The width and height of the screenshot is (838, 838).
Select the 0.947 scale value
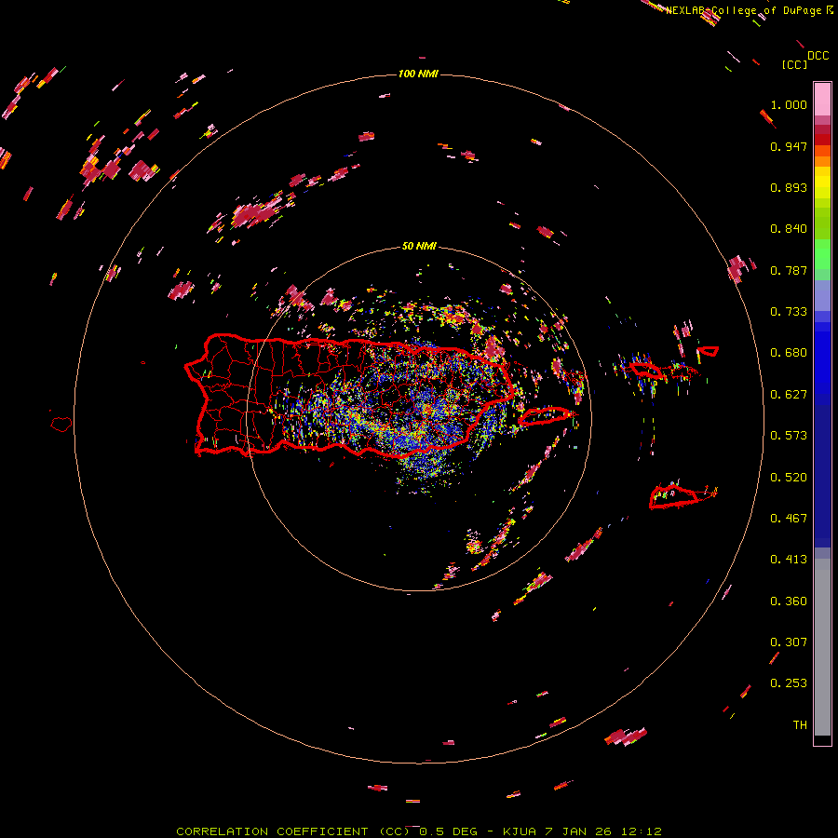click(789, 146)
